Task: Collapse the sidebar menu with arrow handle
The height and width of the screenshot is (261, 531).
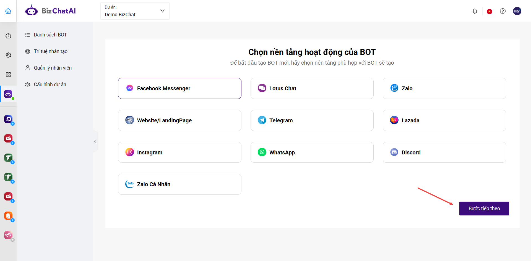Action: coord(95,141)
